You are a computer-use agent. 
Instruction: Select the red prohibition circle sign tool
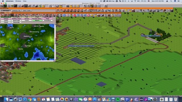click(88, 15)
